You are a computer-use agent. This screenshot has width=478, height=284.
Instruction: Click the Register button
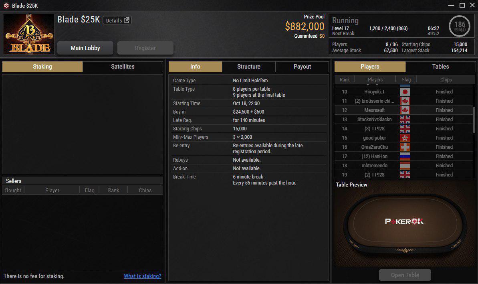[x=145, y=48]
